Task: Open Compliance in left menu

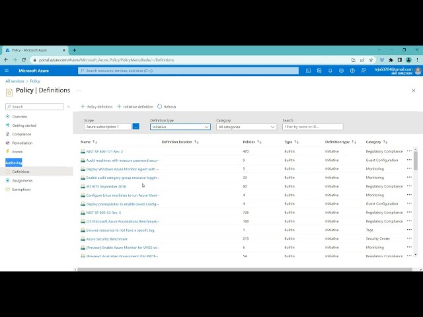Action: (x=22, y=134)
